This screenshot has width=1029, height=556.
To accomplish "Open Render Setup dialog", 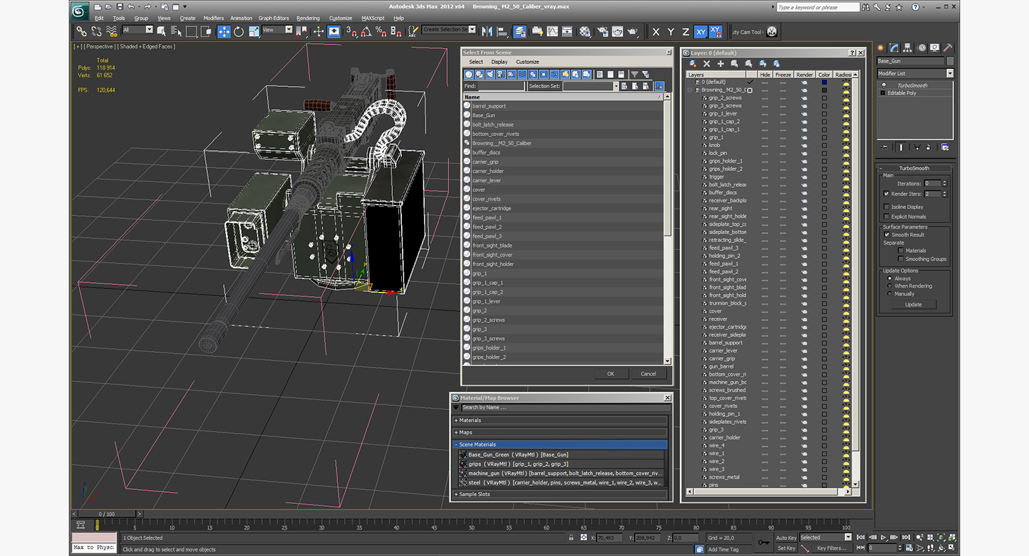I will [601, 31].
